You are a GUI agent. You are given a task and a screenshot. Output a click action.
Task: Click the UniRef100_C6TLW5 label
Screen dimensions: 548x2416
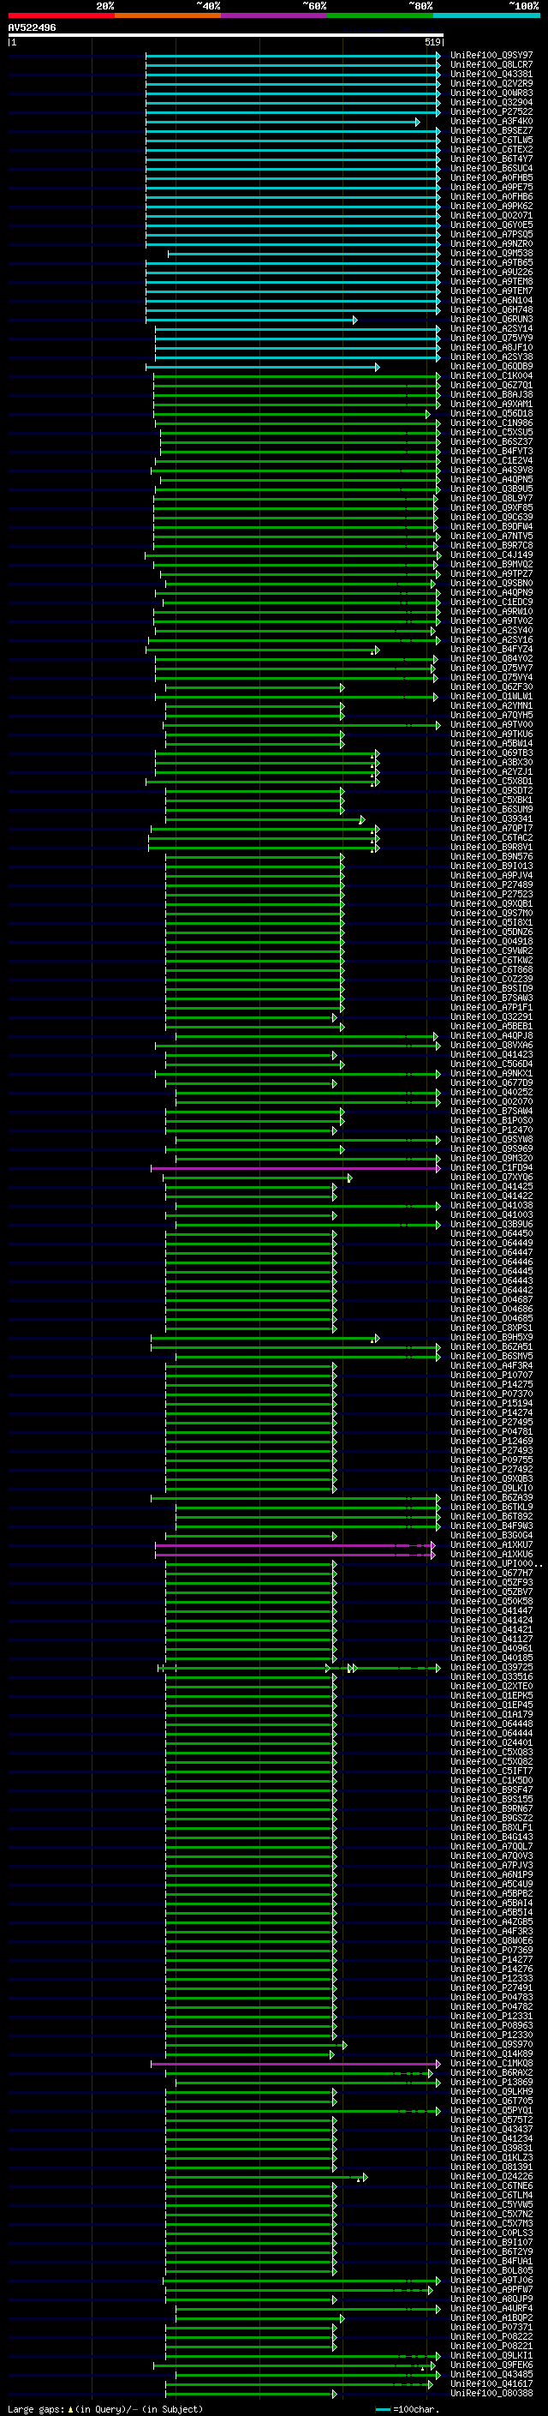click(491, 140)
